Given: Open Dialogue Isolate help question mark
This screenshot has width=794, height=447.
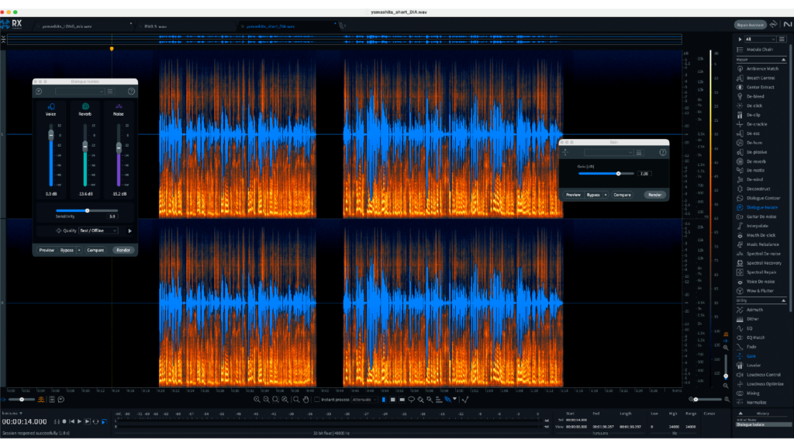Looking at the screenshot, I should tap(131, 92).
